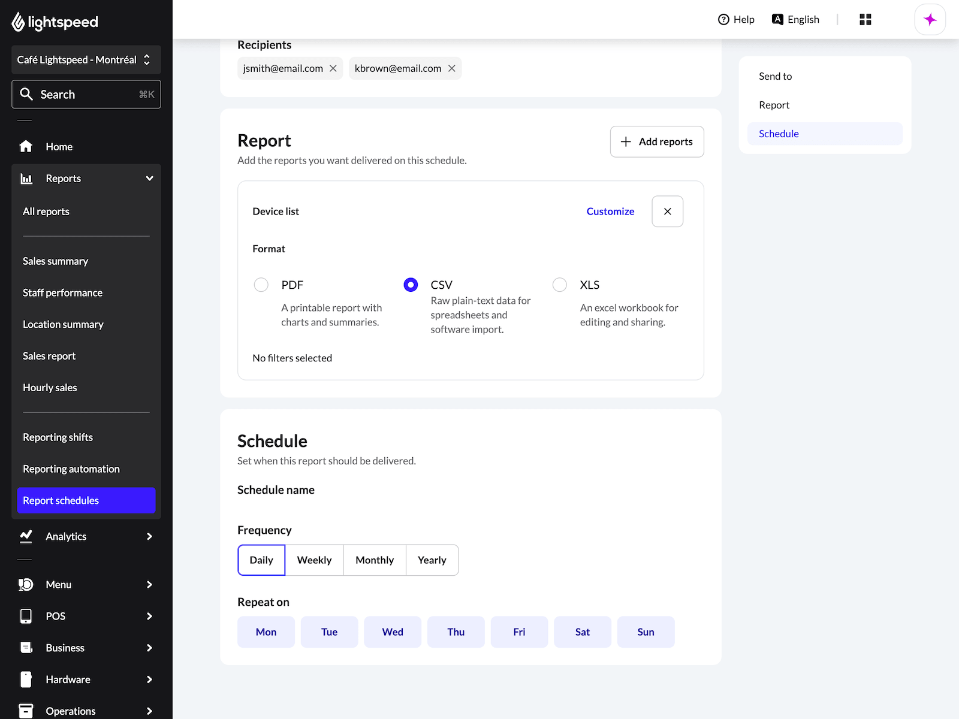Jump to Schedule section anchor
The height and width of the screenshot is (719, 959).
825,134
